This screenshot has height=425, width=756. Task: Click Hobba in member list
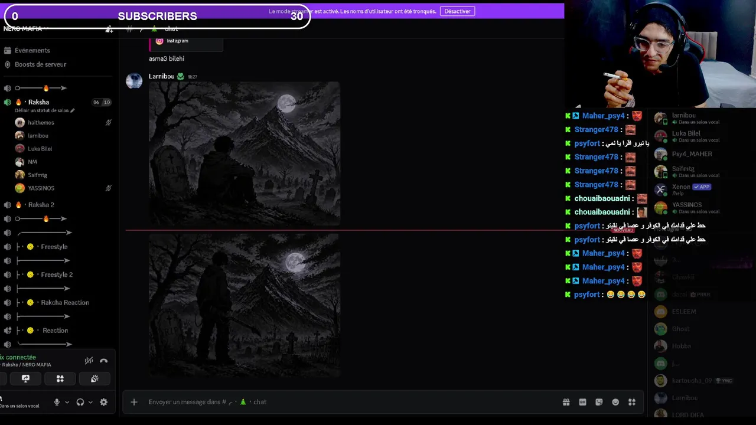click(x=681, y=346)
